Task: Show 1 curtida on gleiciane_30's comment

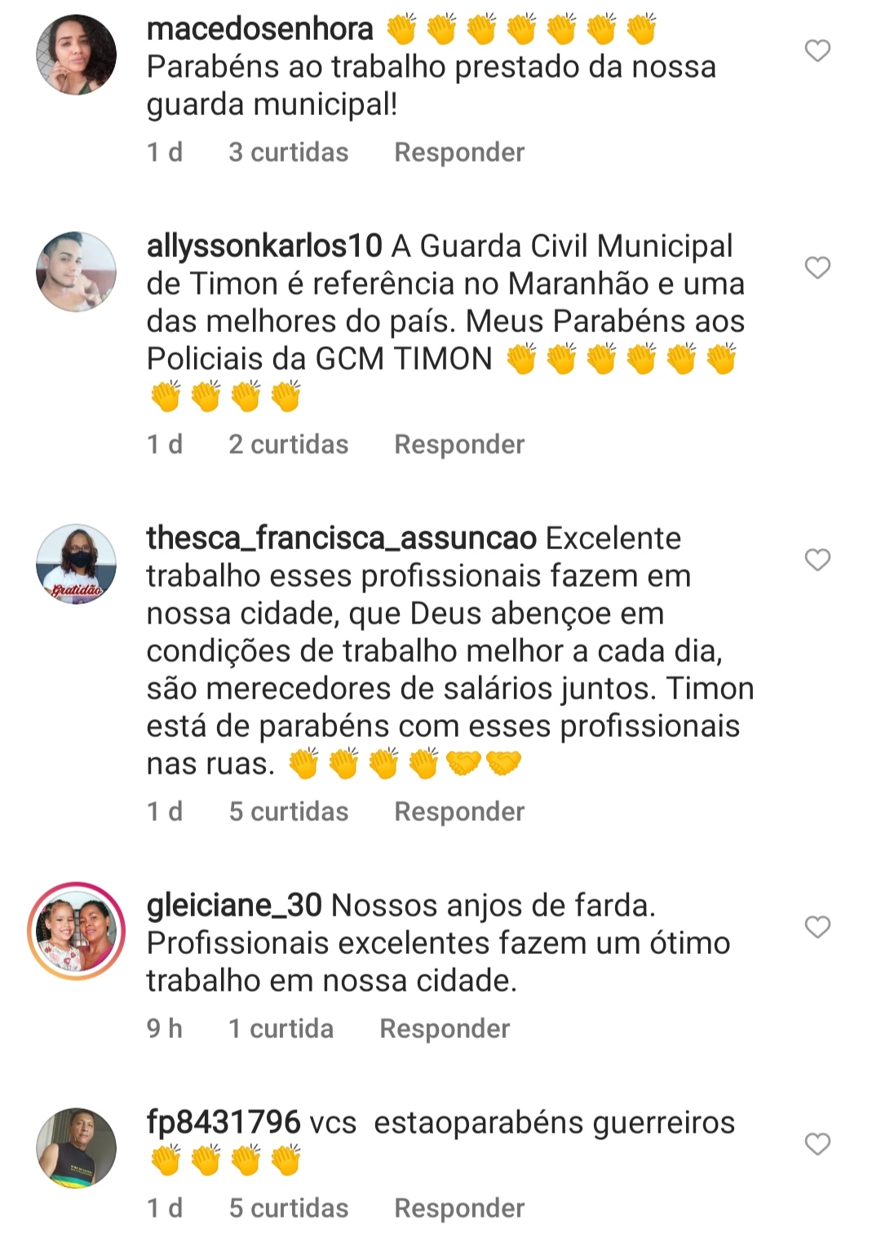Action: (281, 1029)
